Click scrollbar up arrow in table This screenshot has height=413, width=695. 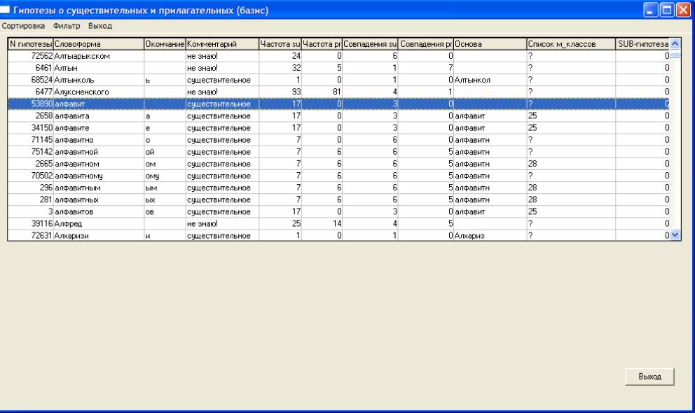point(675,43)
